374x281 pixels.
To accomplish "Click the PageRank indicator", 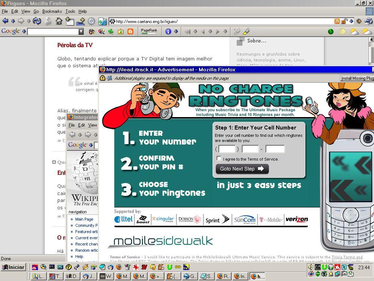I will (149, 31).
